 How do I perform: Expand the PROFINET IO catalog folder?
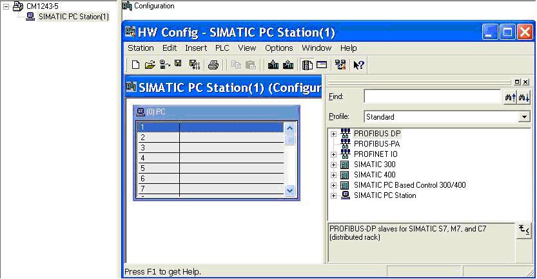pyautogui.click(x=333, y=155)
